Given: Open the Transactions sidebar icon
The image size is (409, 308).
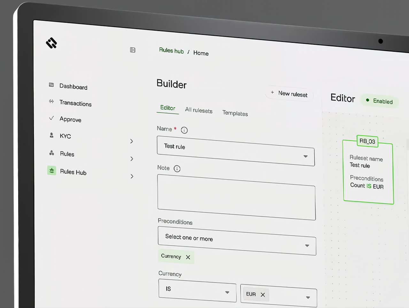Looking at the screenshot, I should (x=51, y=101).
